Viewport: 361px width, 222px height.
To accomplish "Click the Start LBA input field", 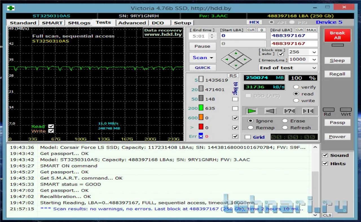I will pos(243,36).
